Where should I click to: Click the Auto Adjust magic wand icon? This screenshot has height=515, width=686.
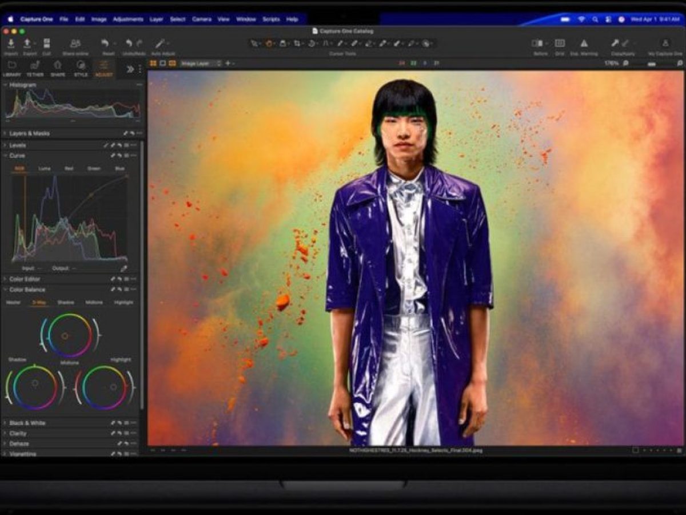[161, 43]
